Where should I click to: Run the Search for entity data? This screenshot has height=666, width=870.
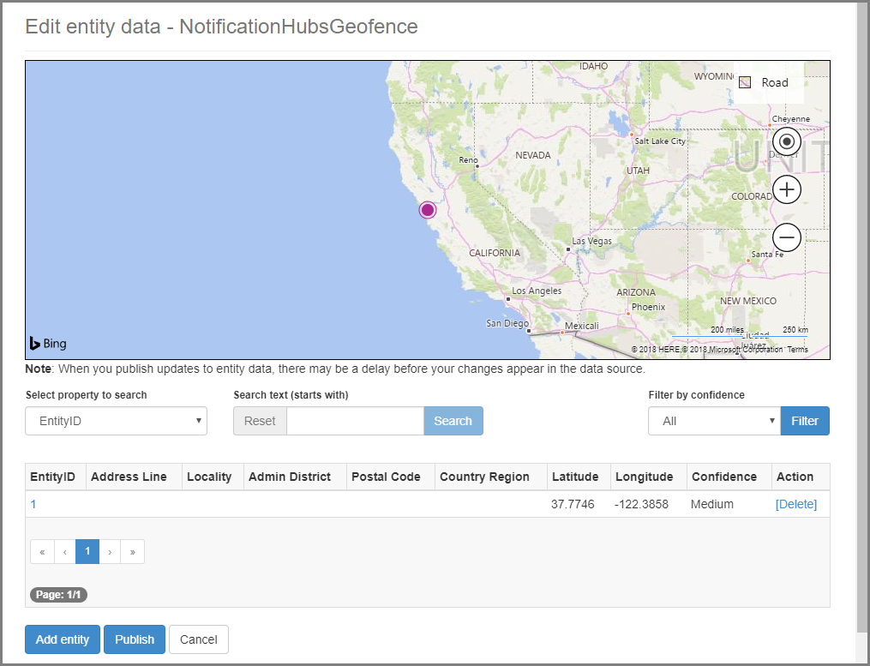click(453, 421)
